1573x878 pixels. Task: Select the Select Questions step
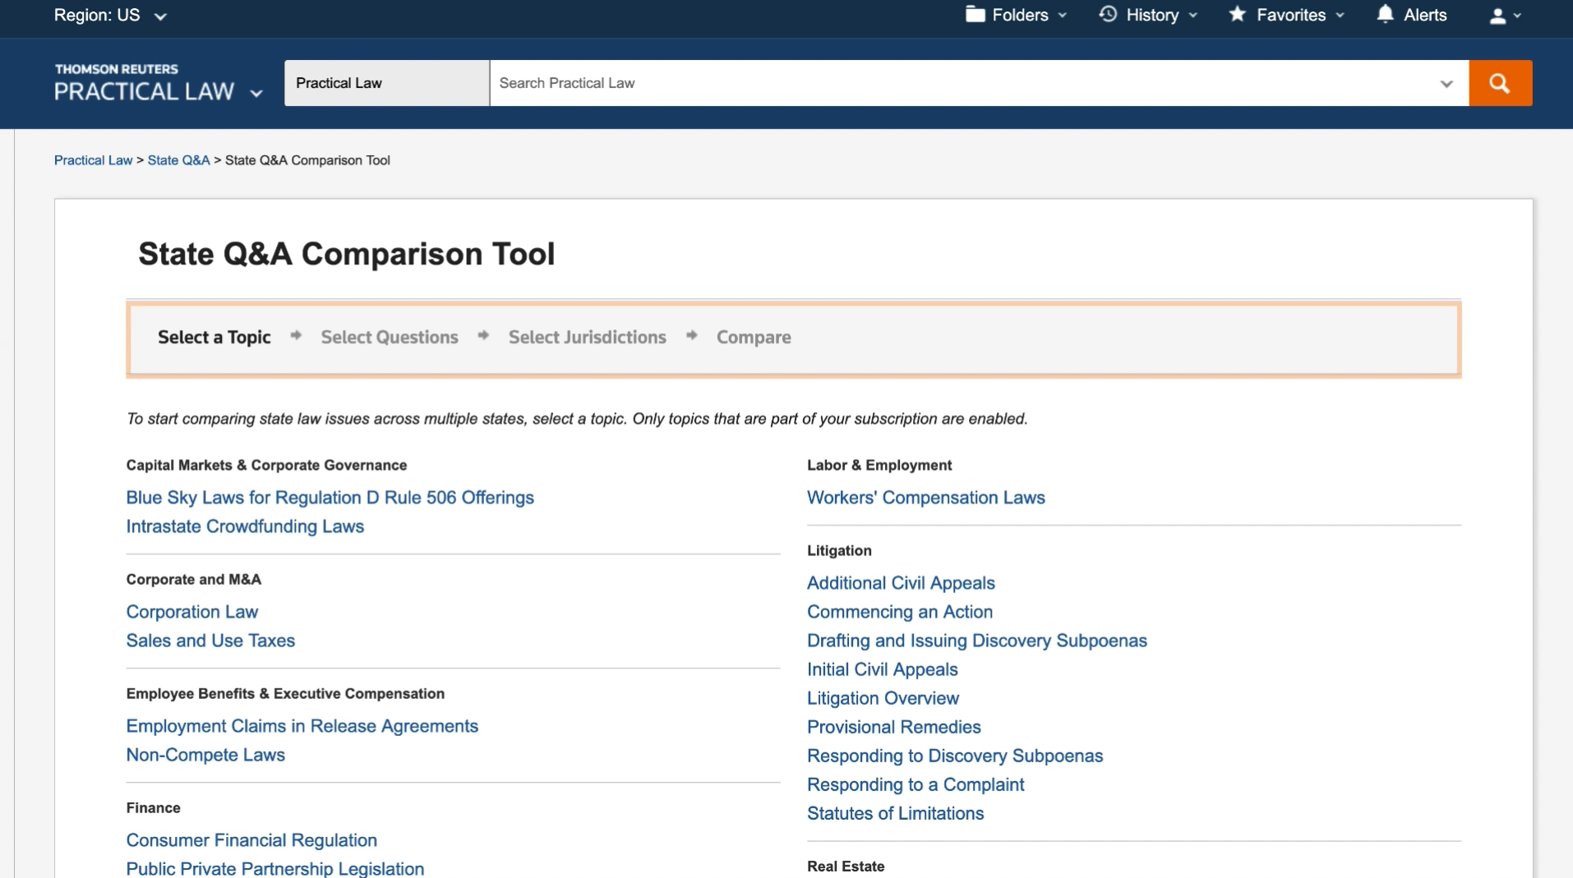click(389, 337)
